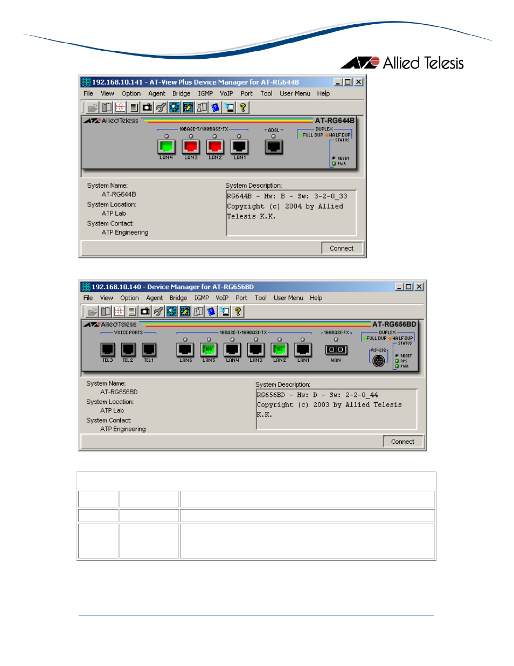
Task: Open the Agent menu in AT-RG644B window
Action: coord(157,93)
